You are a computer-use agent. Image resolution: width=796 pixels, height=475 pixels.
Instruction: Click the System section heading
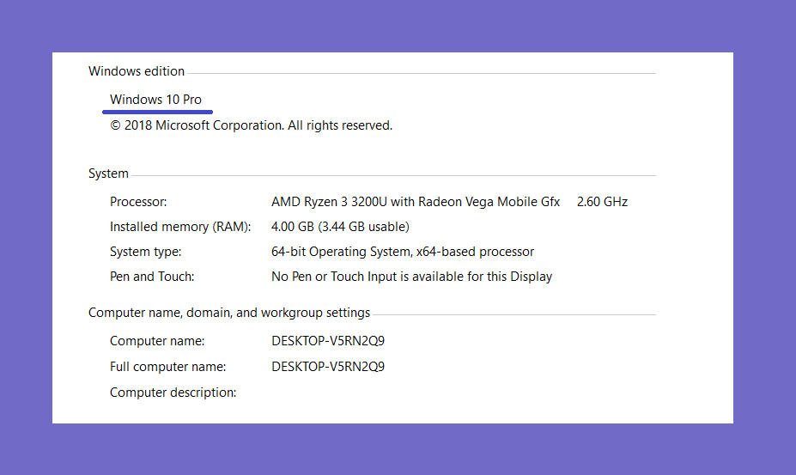[108, 174]
